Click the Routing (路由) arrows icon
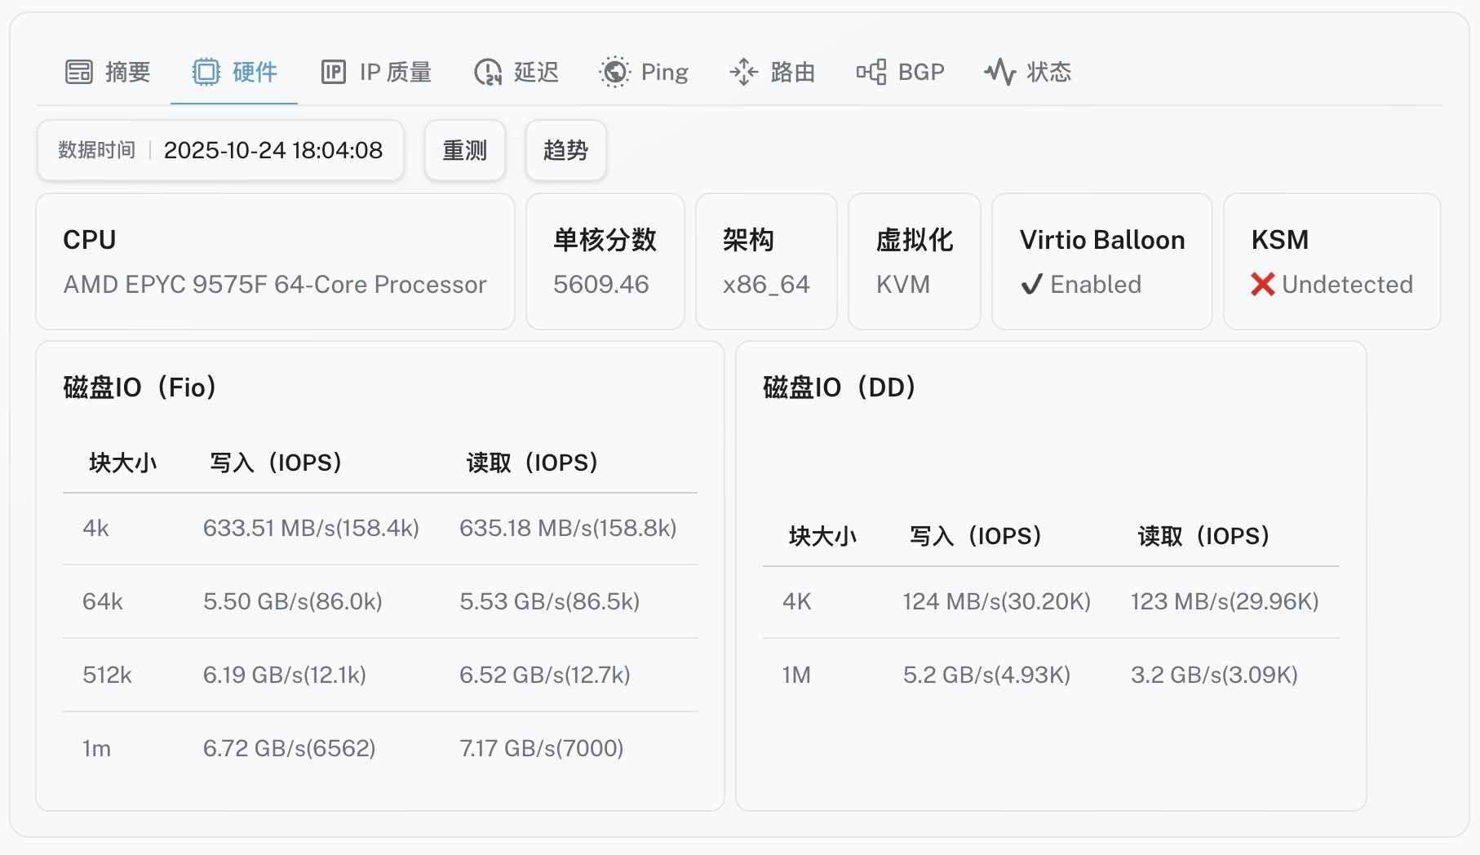The image size is (1480, 855). (x=743, y=73)
